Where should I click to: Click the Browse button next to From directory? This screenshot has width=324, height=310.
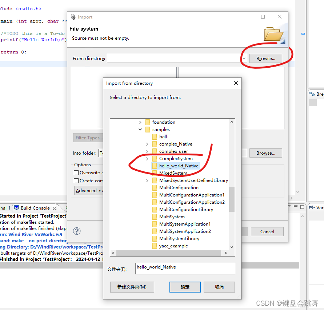click(266, 58)
